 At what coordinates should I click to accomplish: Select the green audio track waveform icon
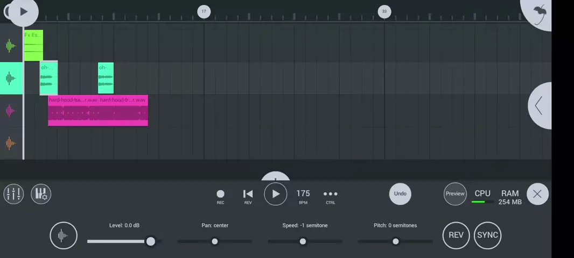[x=11, y=46]
